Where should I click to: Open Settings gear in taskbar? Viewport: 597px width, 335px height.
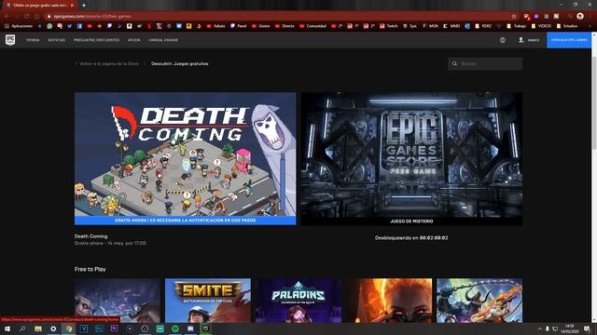tap(53, 328)
